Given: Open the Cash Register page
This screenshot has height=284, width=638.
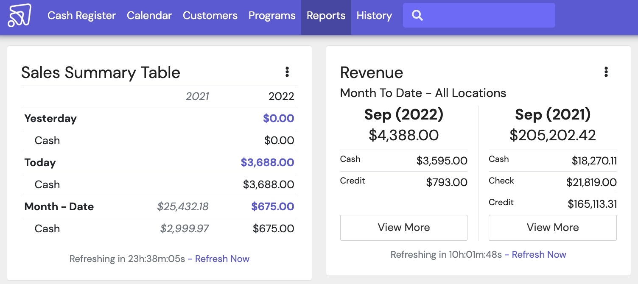Looking at the screenshot, I should (x=81, y=16).
